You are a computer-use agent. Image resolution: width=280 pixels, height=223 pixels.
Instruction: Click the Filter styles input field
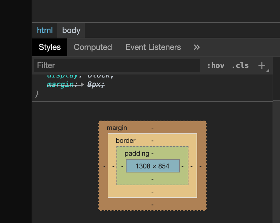pos(117,65)
